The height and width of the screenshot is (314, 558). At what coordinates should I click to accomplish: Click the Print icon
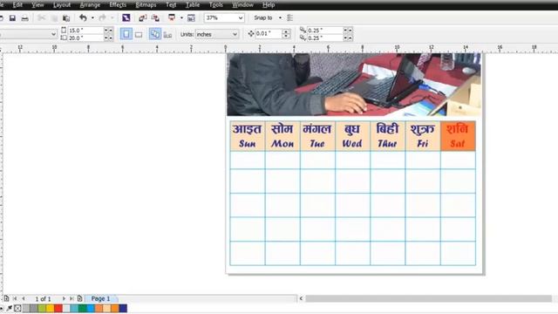point(24,17)
